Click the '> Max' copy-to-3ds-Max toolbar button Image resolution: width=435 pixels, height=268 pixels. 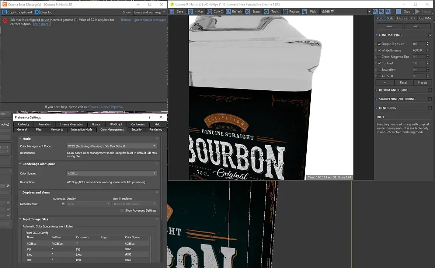pyautogui.click(x=196, y=12)
